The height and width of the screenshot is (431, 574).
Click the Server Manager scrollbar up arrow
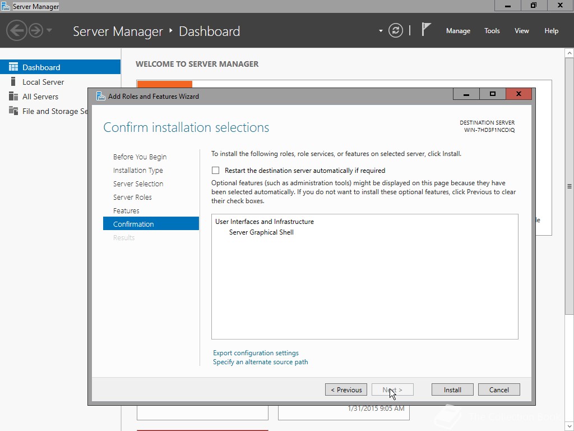570,53
